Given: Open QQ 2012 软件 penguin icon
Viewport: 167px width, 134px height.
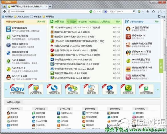Looking at the screenshot, I should [9, 77].
